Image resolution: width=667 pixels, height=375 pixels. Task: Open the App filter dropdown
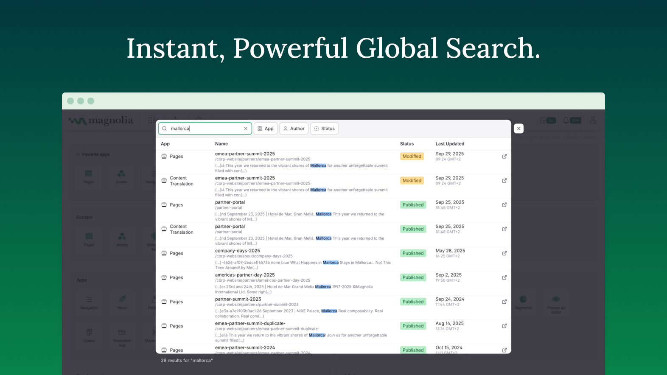tap(266, 129)
